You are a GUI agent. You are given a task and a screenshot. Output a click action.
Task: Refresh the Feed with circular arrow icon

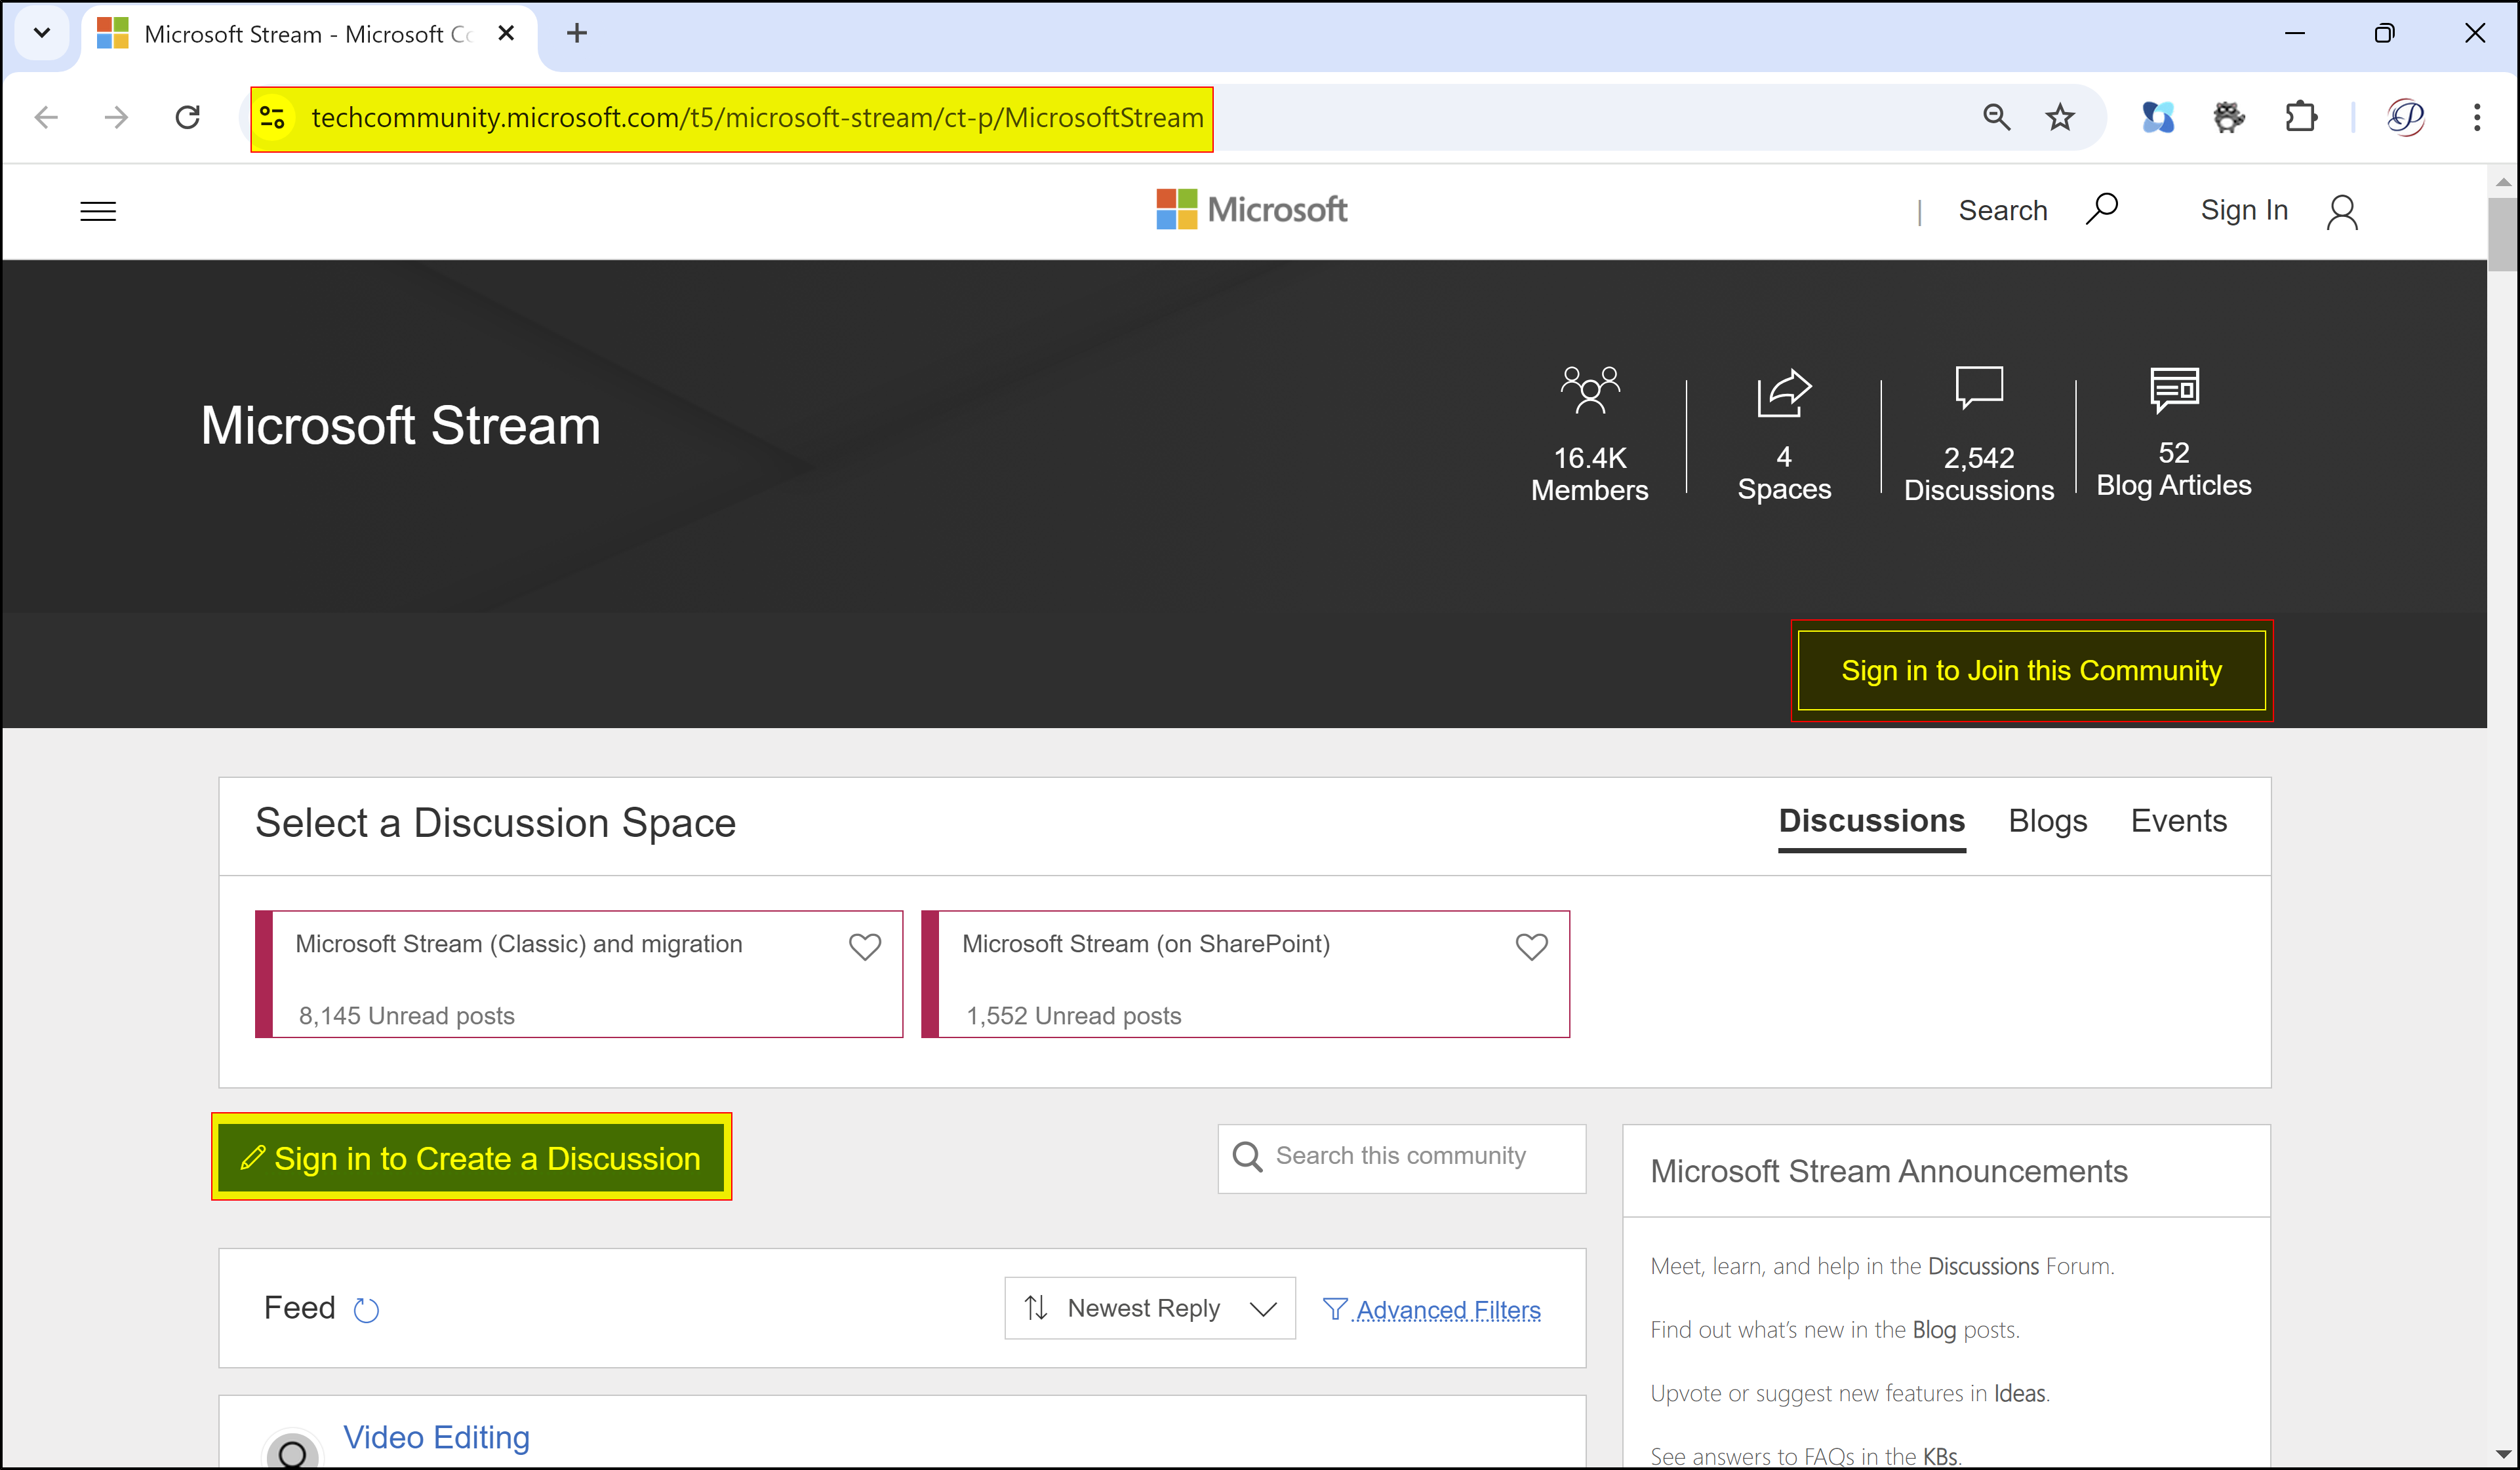(366, 1309)
